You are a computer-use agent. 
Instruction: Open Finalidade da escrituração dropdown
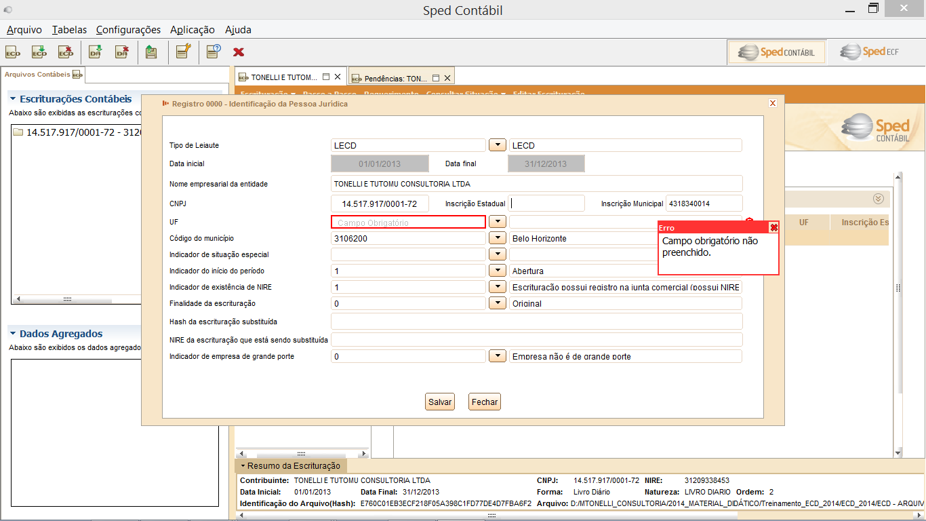point(498,303)
